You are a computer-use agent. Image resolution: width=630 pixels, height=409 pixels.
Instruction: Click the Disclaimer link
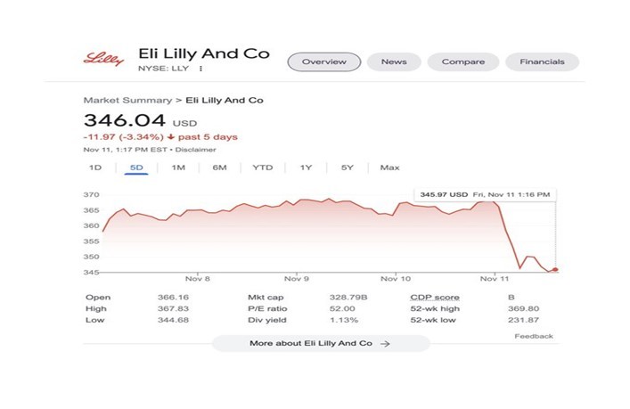click(196, 150)
